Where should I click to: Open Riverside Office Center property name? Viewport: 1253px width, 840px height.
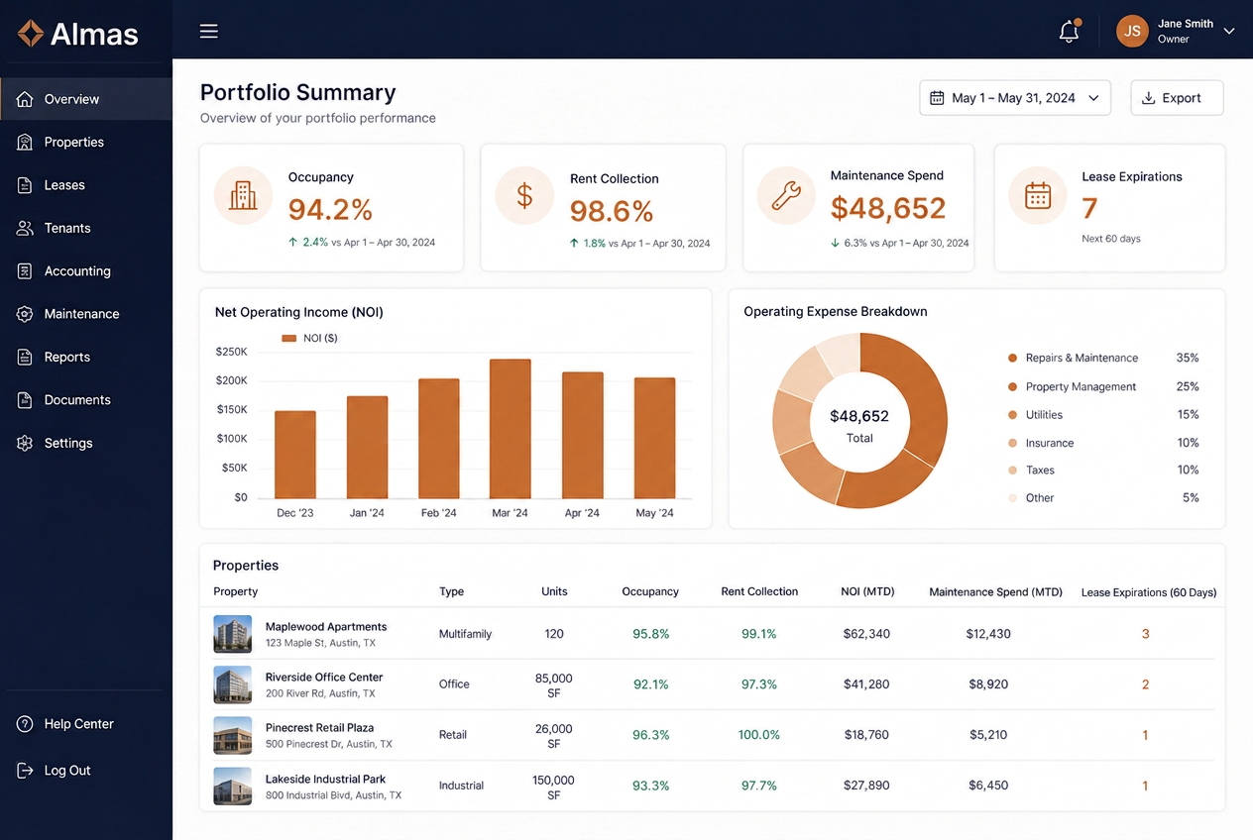pos(324,678)
